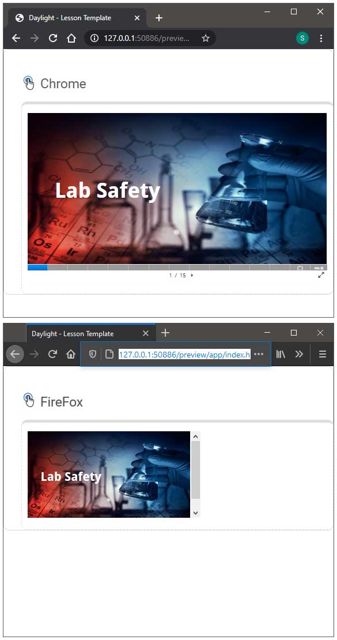Open Chrome's three-dot menu

point(321,39)
